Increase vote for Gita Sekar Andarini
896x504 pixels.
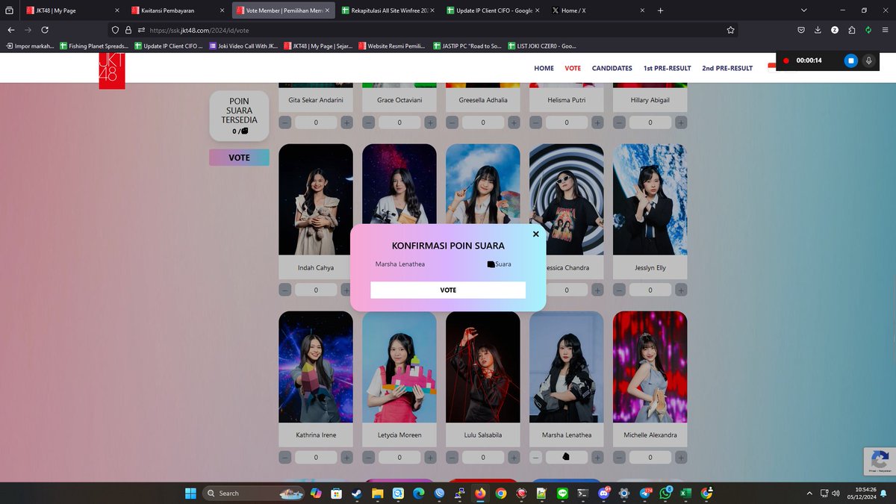[x=347, y=122]
